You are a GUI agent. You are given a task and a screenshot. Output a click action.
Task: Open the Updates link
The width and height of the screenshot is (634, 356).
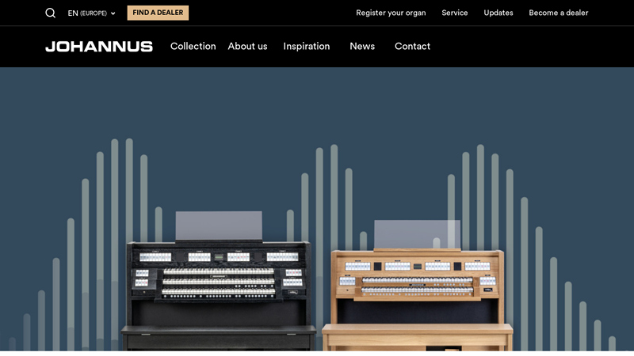click(x=498, y=13)
